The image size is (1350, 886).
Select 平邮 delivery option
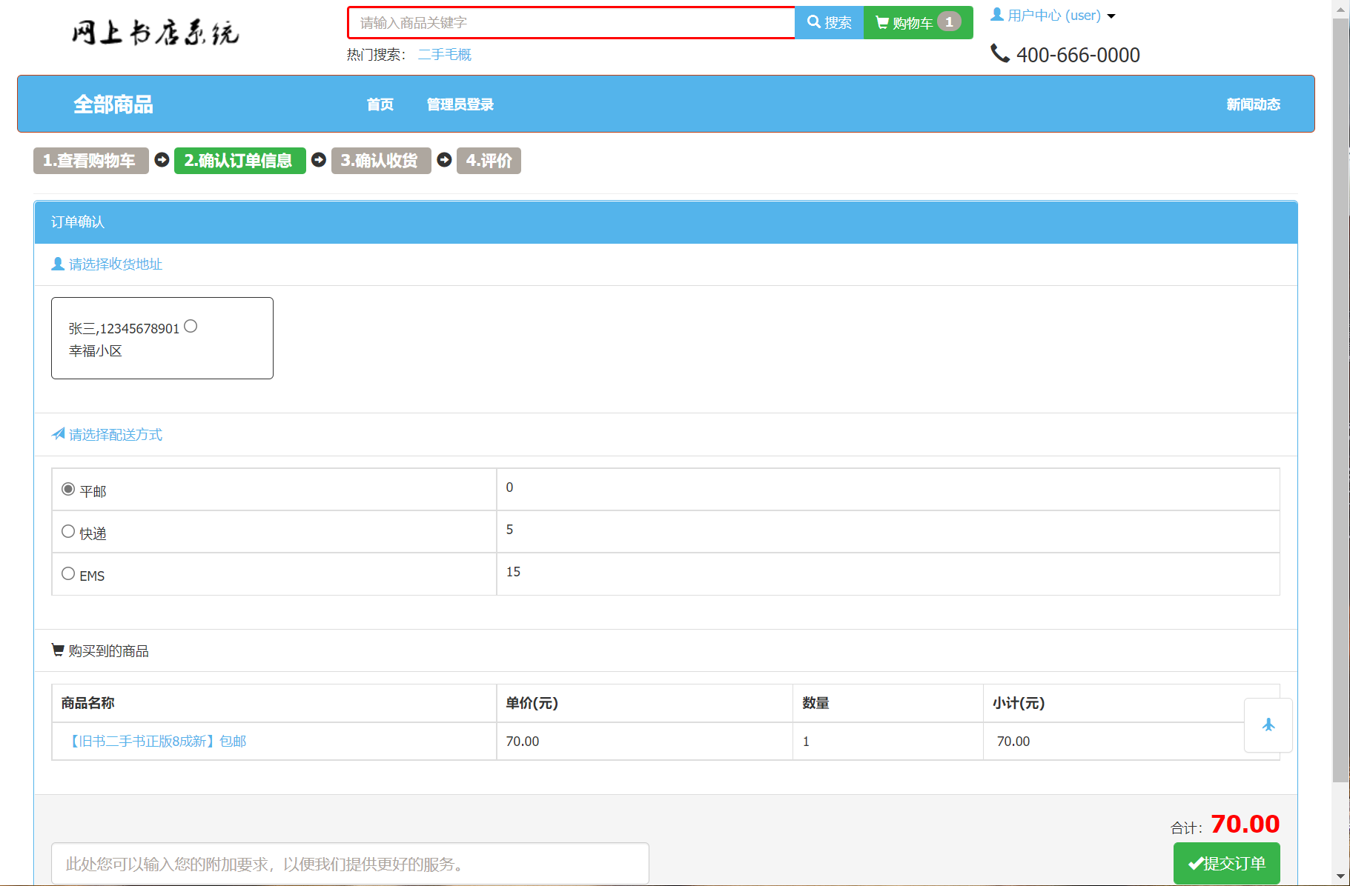pos(68,489)
